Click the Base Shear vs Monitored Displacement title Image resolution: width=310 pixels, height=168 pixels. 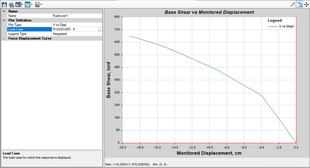(x=209, y=12)
